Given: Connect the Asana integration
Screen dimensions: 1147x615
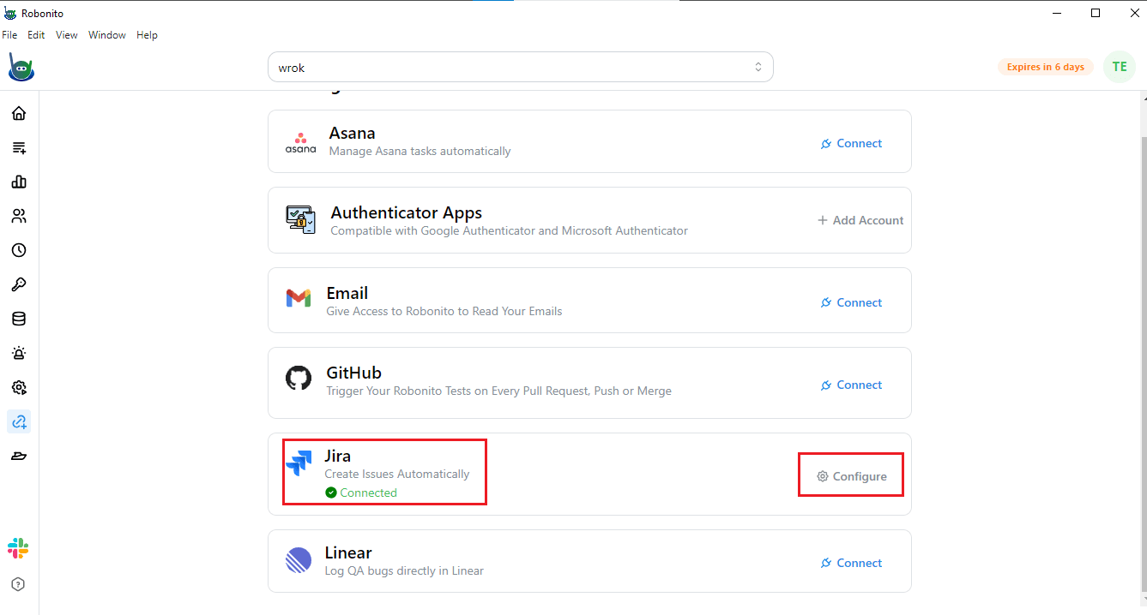Looking at the screenshot, I should point(851,143).
